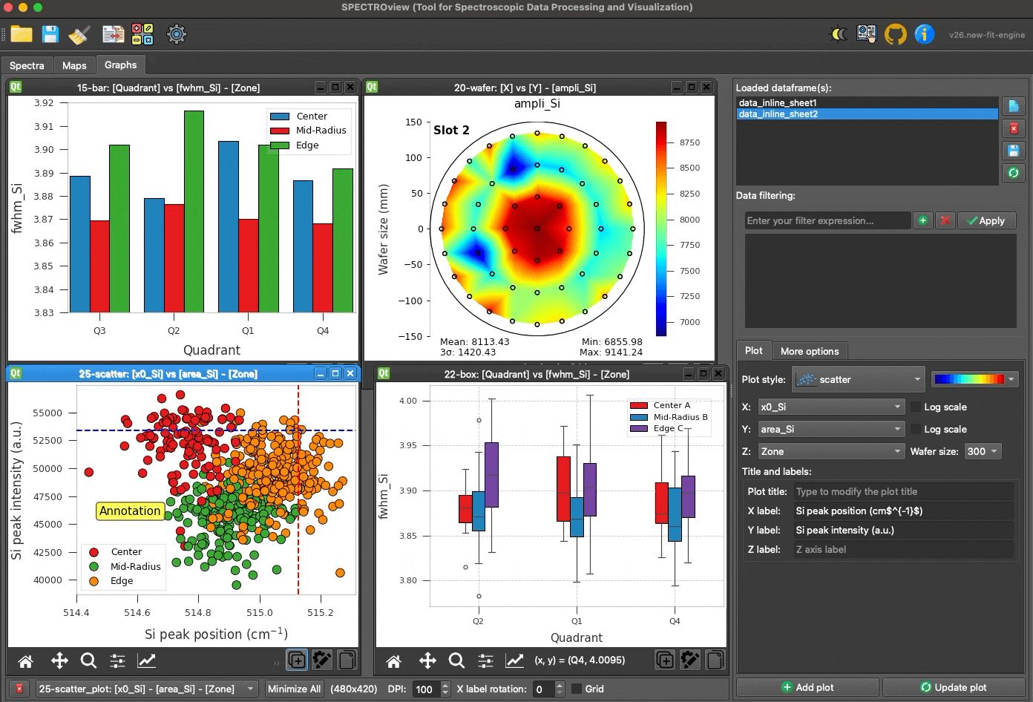This screenshot has height=702, width=1033.
Task: Select data_inline_sheet1 dataframe
Action: [x=867, y=103]
